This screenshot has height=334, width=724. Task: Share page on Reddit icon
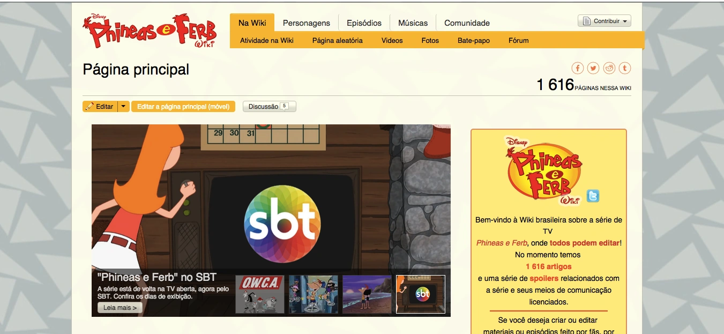(609, 68)
